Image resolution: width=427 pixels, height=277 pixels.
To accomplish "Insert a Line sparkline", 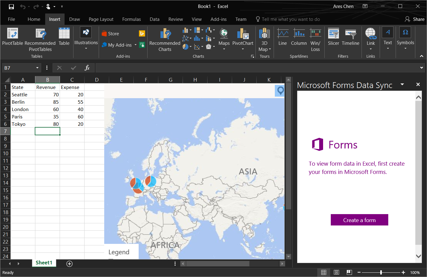I will tap(283, 37).
